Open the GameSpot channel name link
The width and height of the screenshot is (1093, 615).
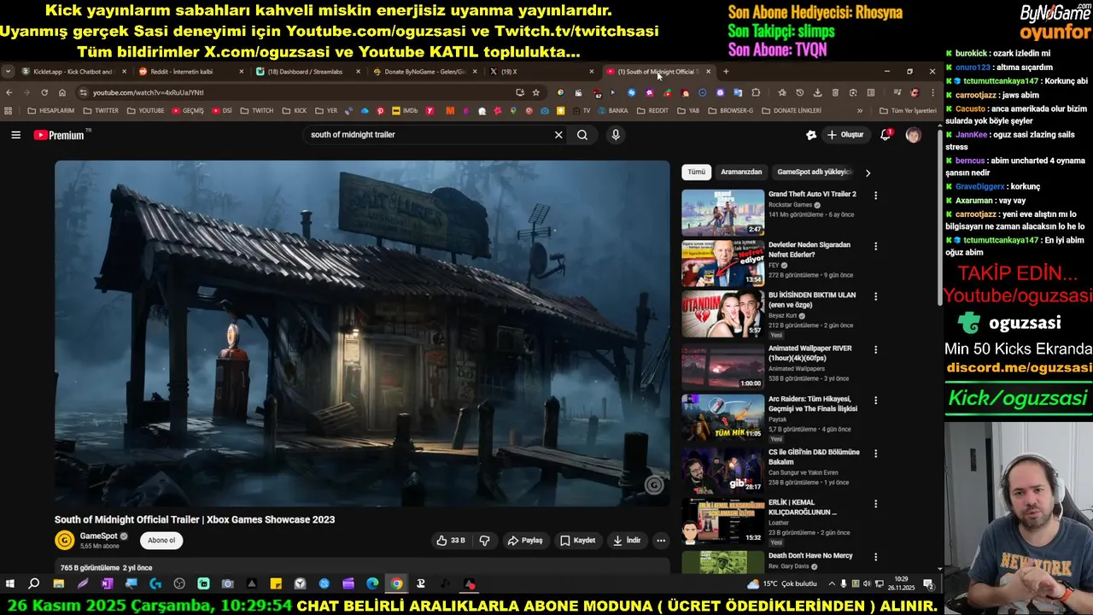tap(98, 536)
